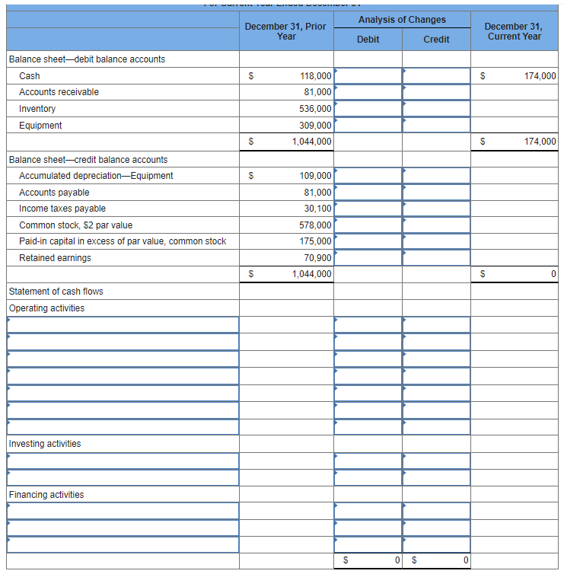The image size is (564, 574).
Task: Click the Common stock value 578,000
Action: [315, 225]
